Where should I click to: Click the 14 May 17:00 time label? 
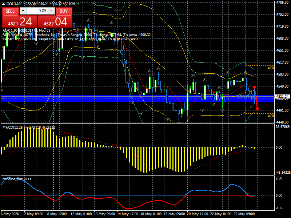(x=128, y=214)
